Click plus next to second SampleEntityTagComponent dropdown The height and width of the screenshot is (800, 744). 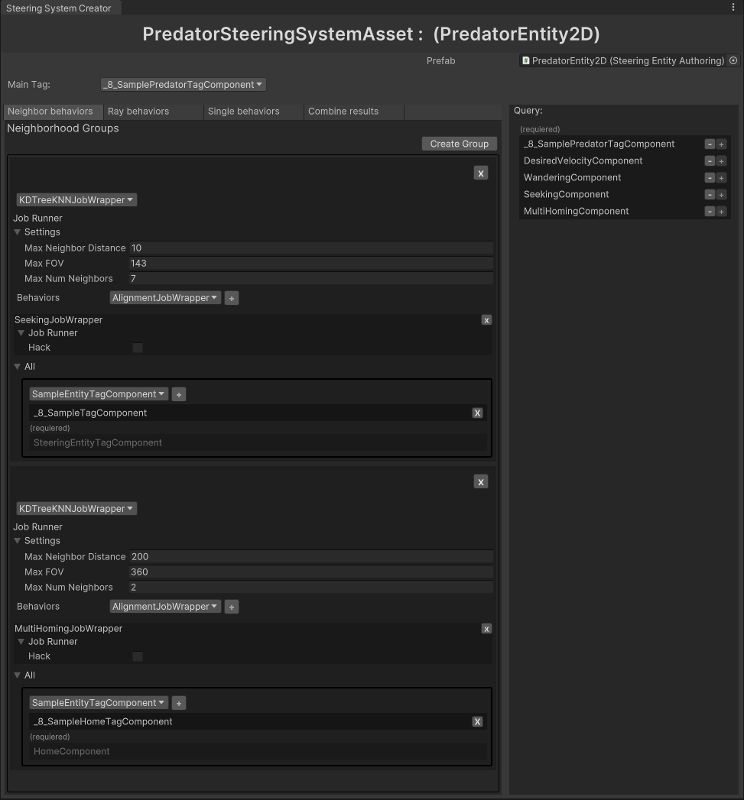click(x=178, y=703)
